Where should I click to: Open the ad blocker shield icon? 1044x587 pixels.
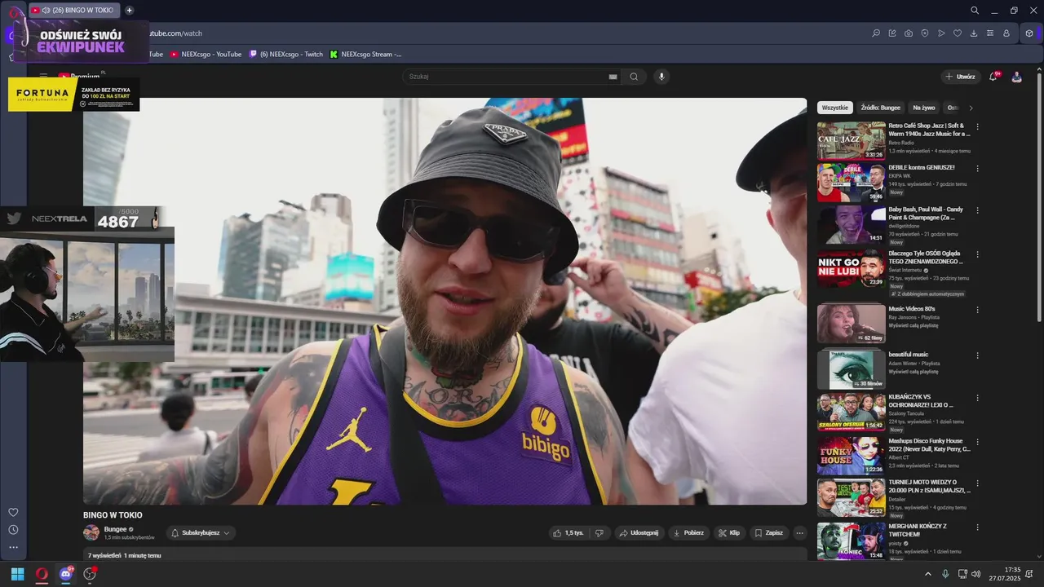point(925,33)
